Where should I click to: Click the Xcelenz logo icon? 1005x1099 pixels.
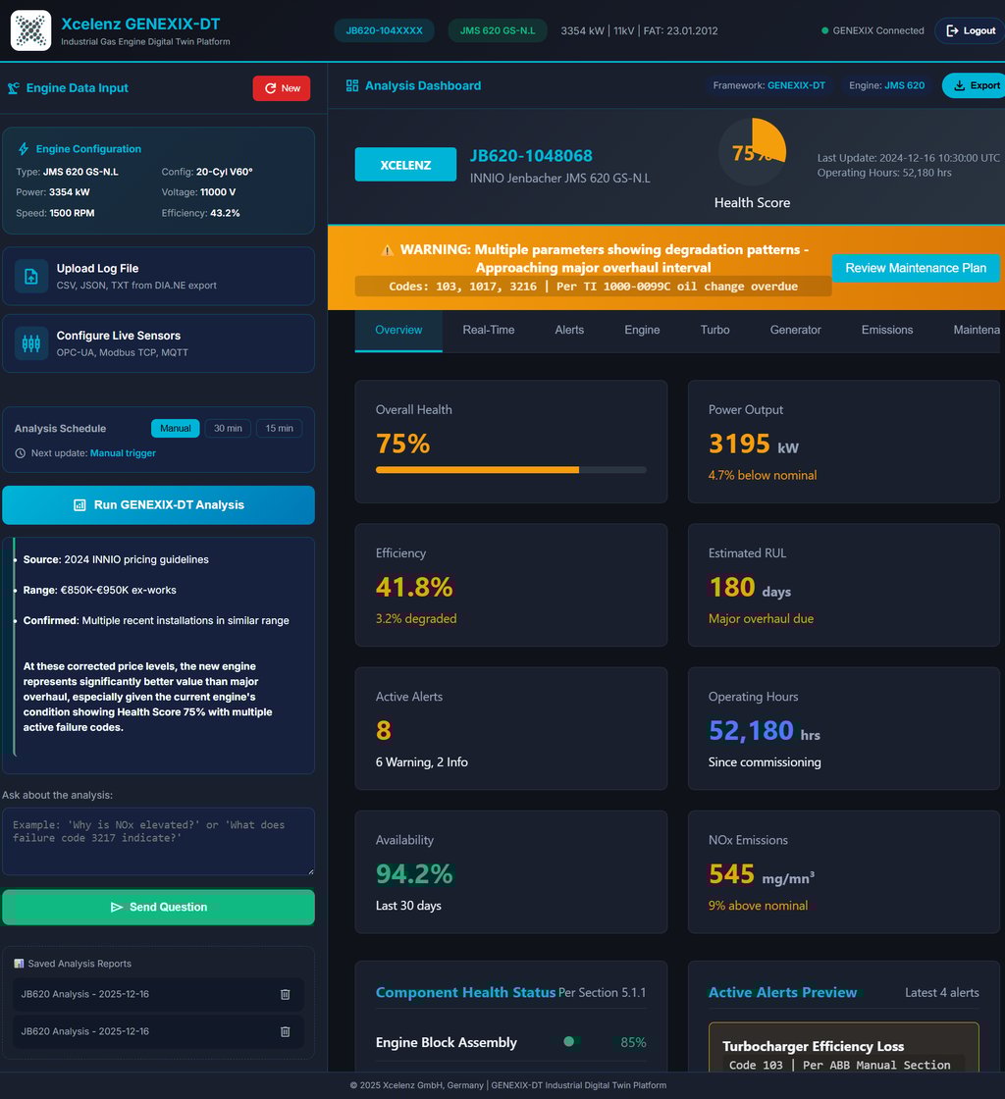pos(30,30)
